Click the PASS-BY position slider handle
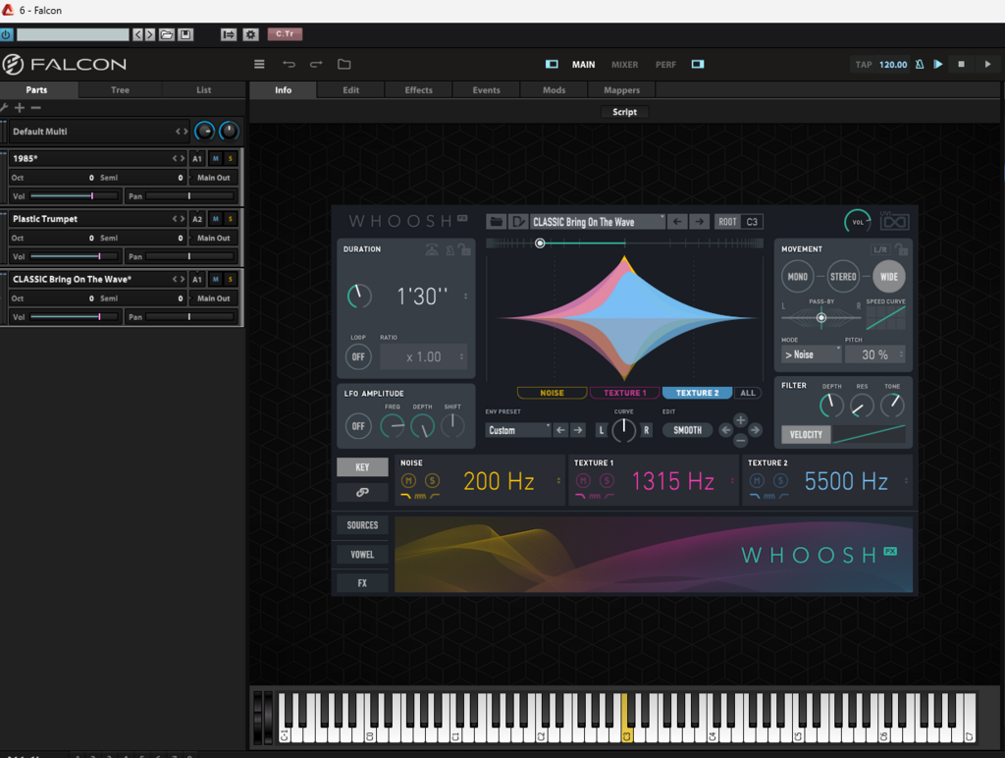The height and width of the screenshot is (758, 1005). (x=821, y=317)
